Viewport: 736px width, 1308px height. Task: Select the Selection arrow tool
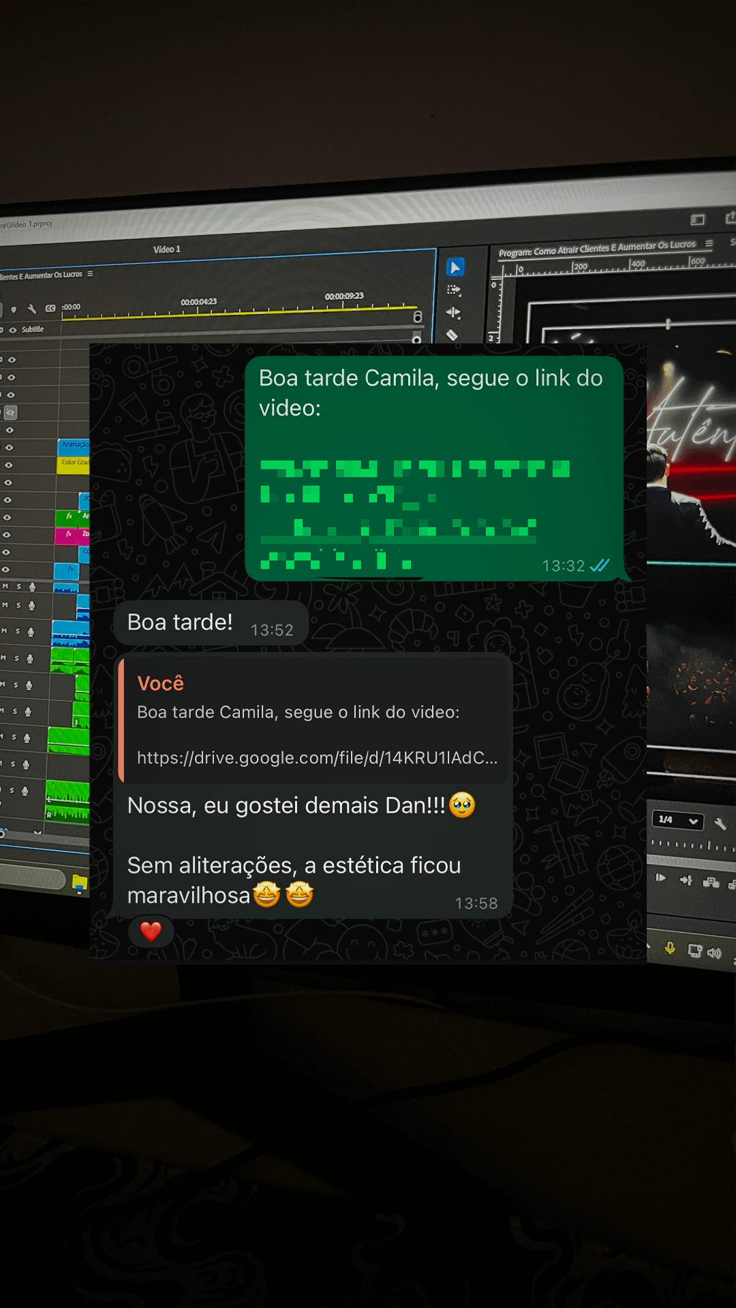pos(455,267)
